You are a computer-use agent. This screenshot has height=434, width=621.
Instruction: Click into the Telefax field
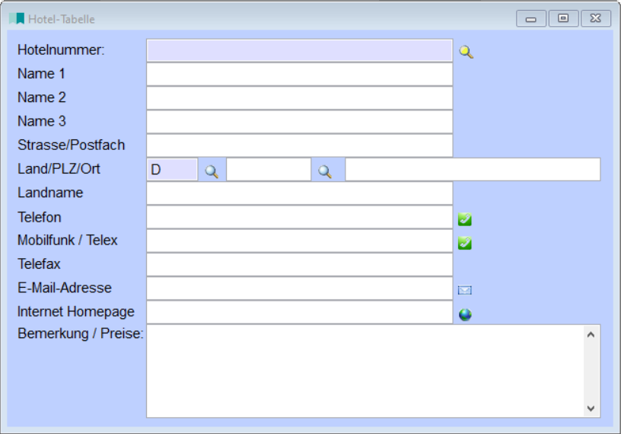pyautogui.click(x=299, y=264)
